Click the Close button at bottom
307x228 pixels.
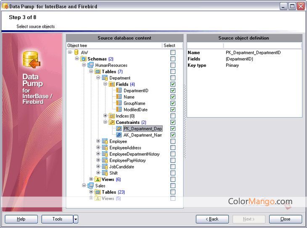286,219
